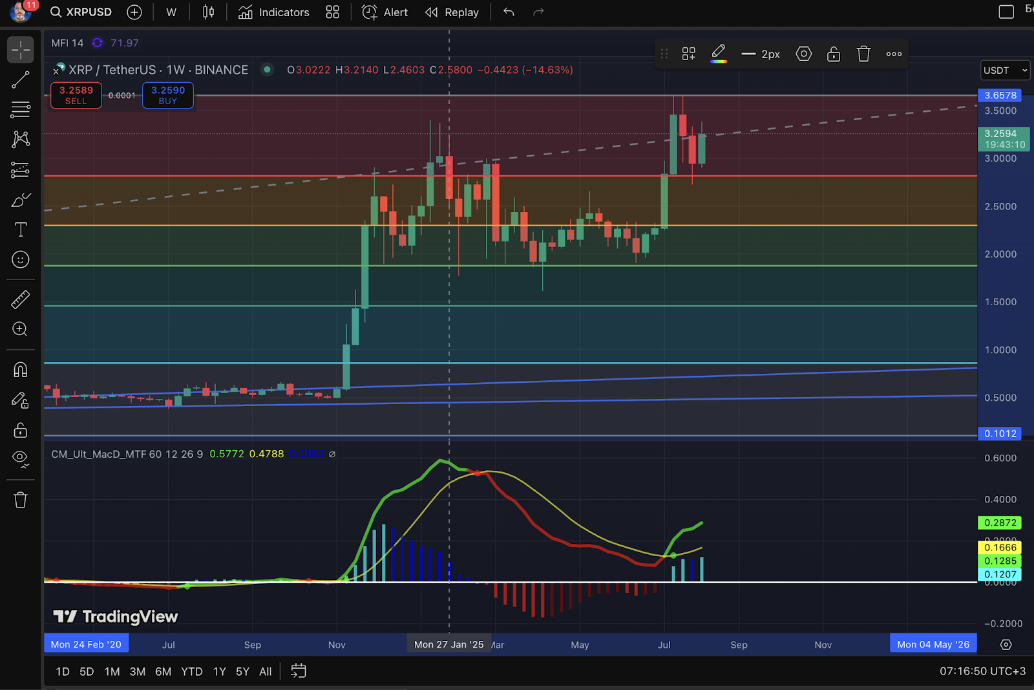Open the line color pencil swatch

pos(718,54)
